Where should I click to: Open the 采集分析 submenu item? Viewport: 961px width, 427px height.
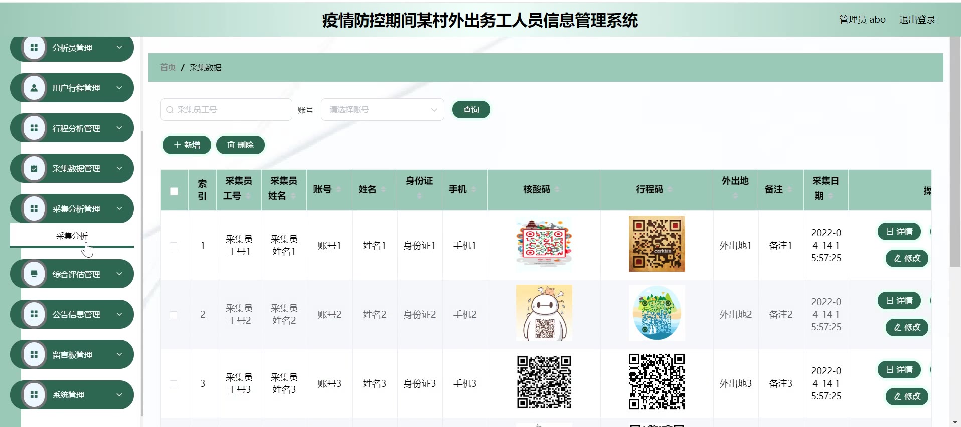(72, 236)
